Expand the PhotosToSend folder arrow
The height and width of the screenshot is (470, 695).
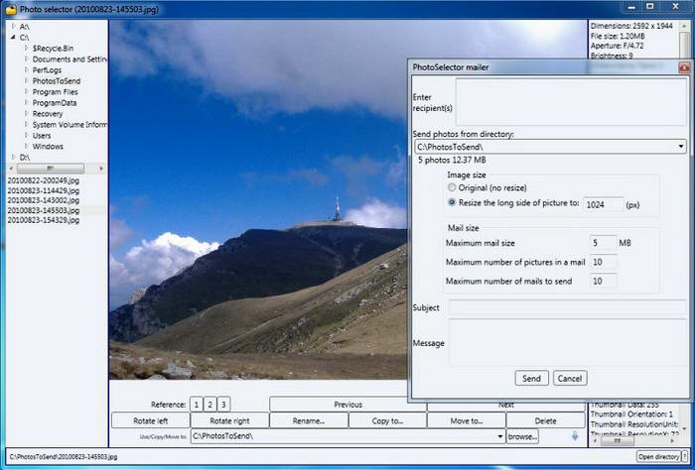pos(26,81)
